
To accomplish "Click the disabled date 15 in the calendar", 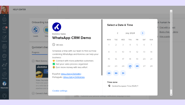I will (x=109, y=59).
